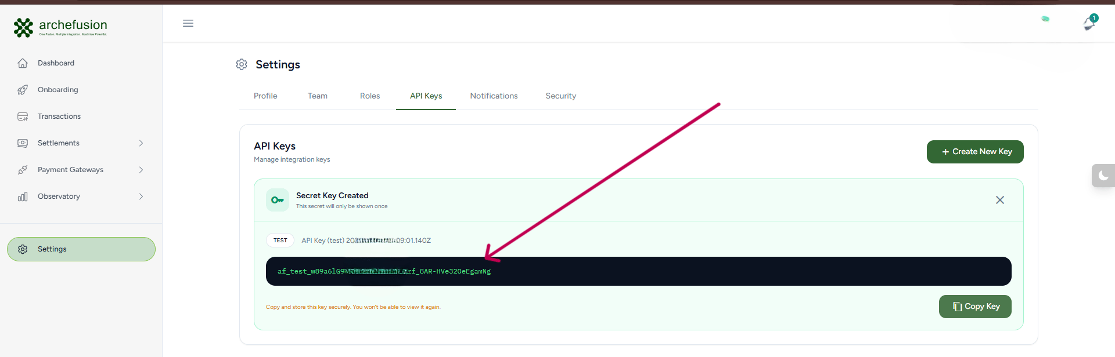
Task: Open Transactions page
Action: click(59, 116)
